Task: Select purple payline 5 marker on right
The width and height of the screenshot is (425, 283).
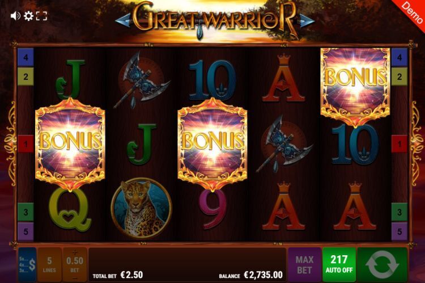Action: pyautogui.click(x=399, y=231)
